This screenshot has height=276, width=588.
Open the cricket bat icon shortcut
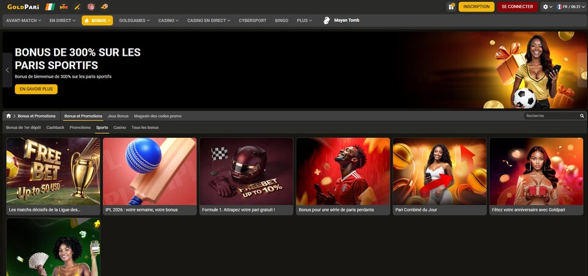click(77, 7)
